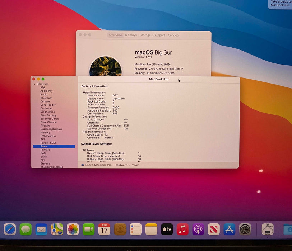Click Power in bottom path bar
The width and height of the screenshot is (292, 251).
coord(135,165)
